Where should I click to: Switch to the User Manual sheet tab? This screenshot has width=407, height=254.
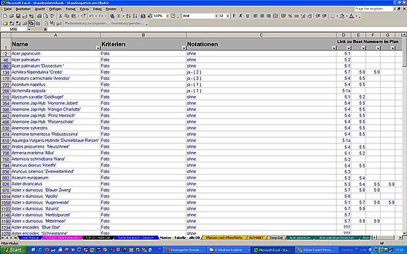[x=30, y=238]
